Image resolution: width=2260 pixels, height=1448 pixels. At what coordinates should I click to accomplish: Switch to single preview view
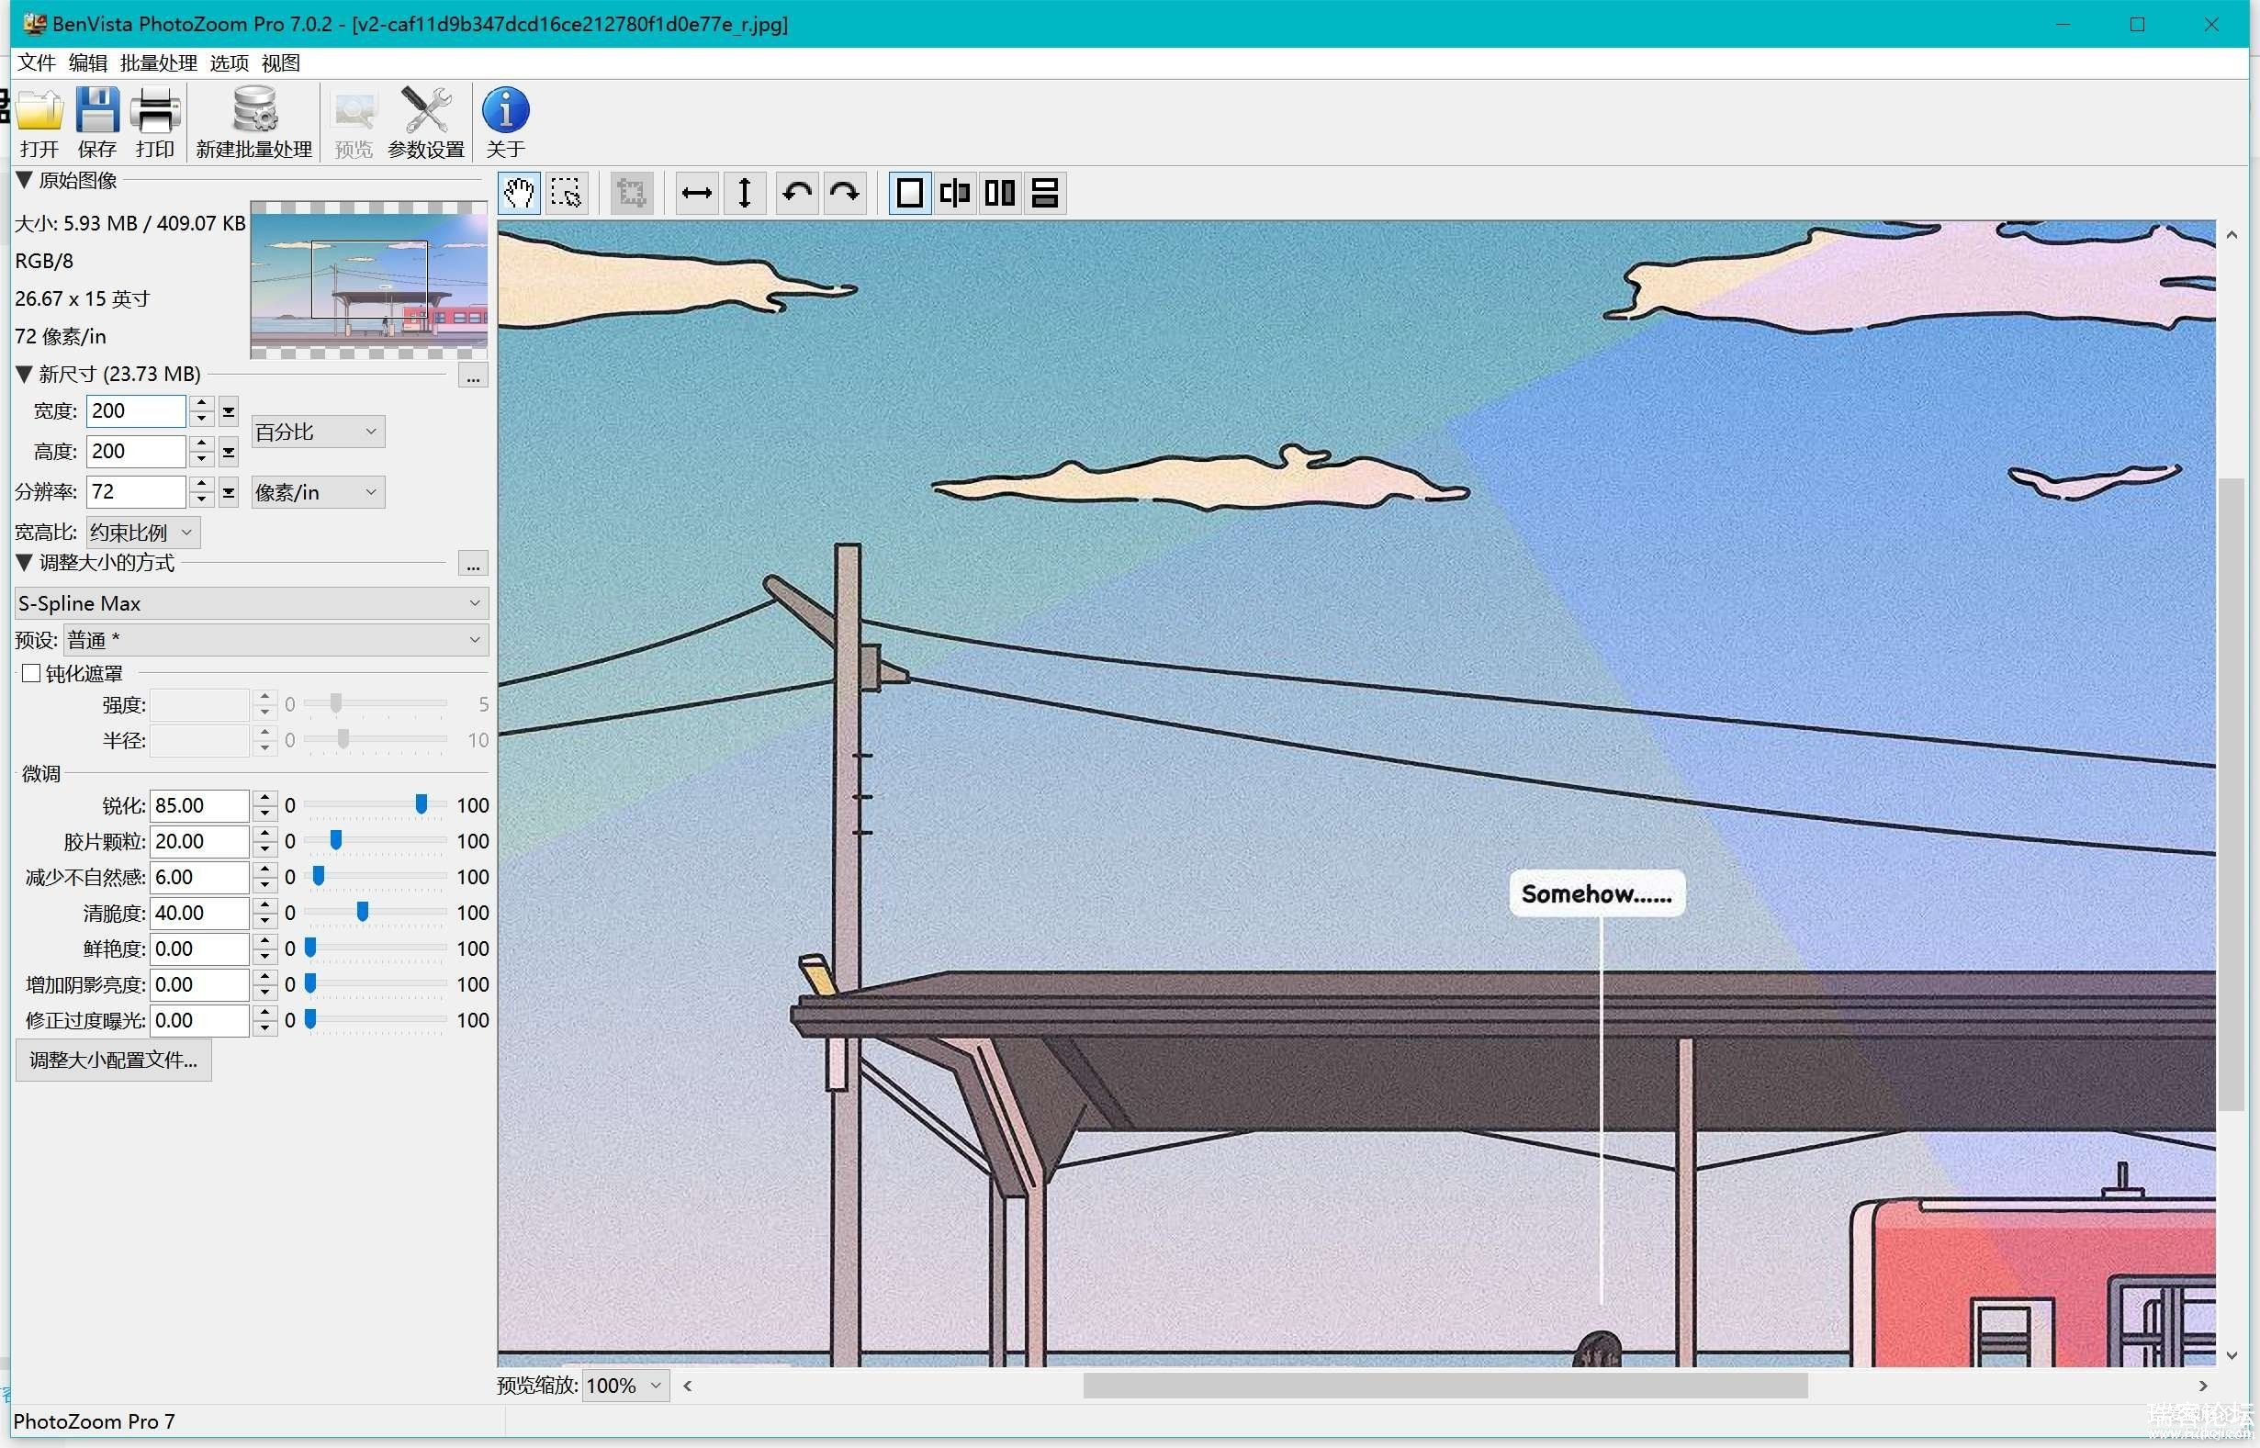909,193
